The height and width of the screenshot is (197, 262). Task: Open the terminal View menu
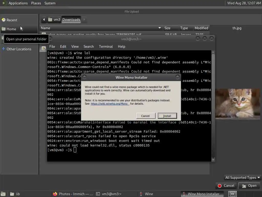(75, 47)
